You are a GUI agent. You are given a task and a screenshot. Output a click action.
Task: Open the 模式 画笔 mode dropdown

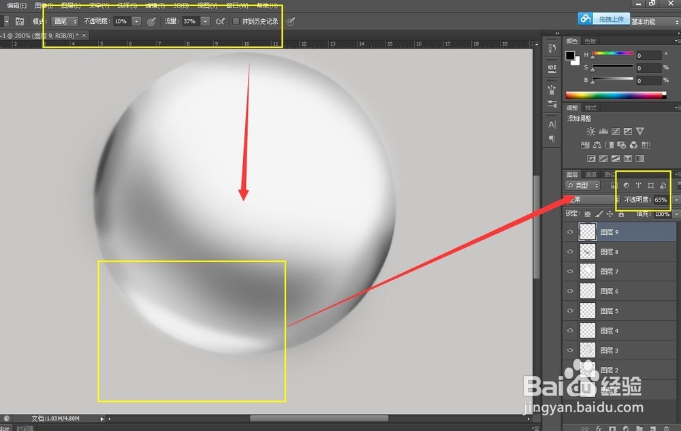pyautogui.click(x=65, y=21)
